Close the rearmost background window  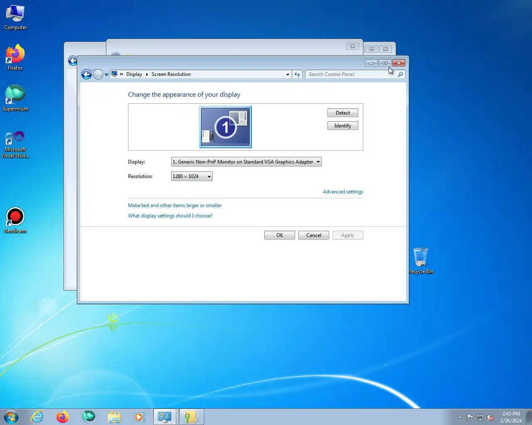point(386,49)
